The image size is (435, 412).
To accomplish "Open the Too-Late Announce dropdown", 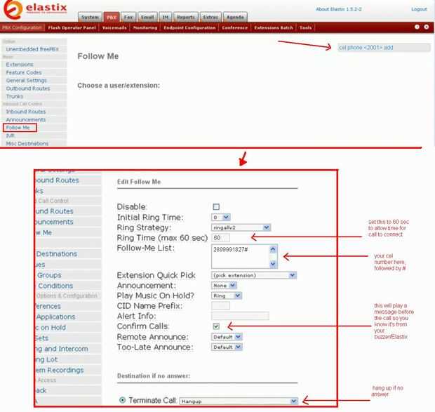I will (x=227, y=347).
